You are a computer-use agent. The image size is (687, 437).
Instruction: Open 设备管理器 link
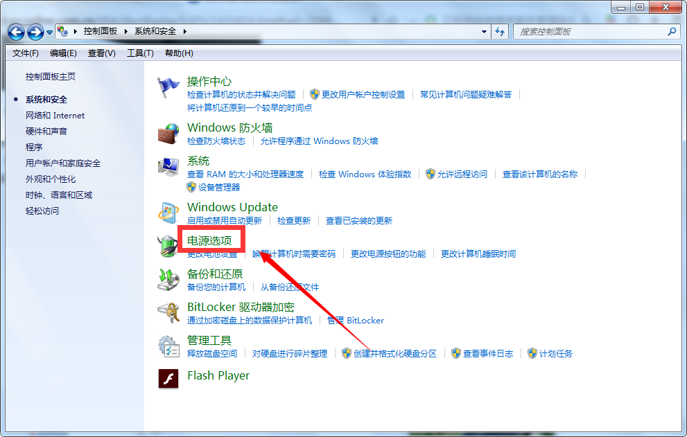point(219,188)
